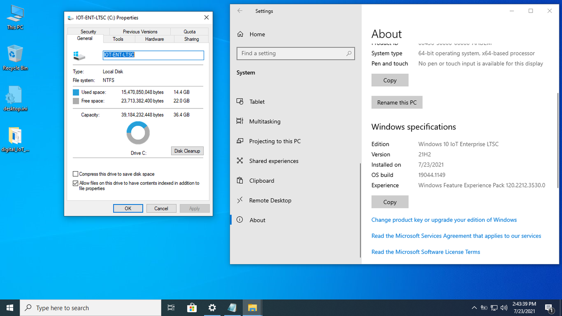
Task: Click the Home icon in Settings
Action: (x=240, y=34)
